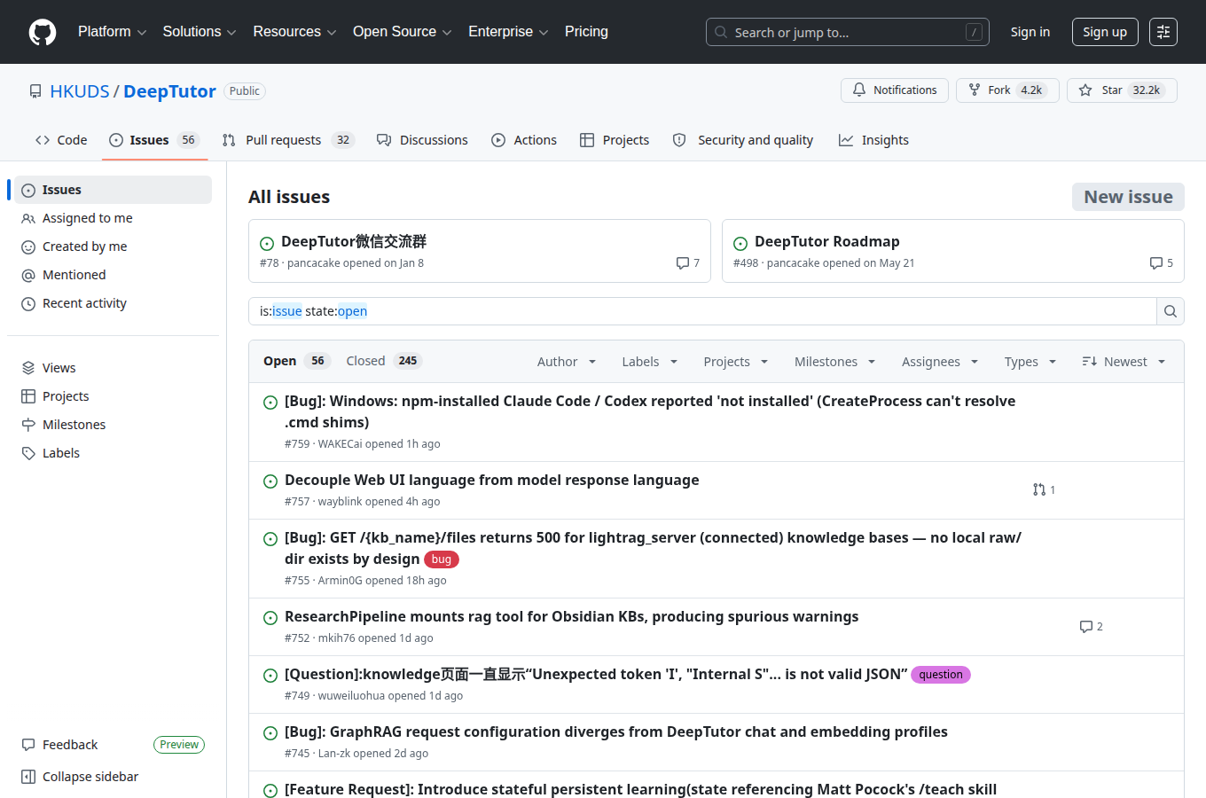This screenshot has width=1206, height=798.
Task: Open issue about Windows npm-installed Claude Code
Action: pyautogui.click(x=650, y=411)
